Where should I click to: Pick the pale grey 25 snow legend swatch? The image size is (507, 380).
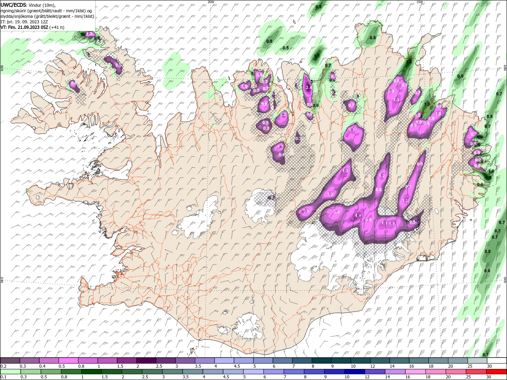tap(477, 361)
